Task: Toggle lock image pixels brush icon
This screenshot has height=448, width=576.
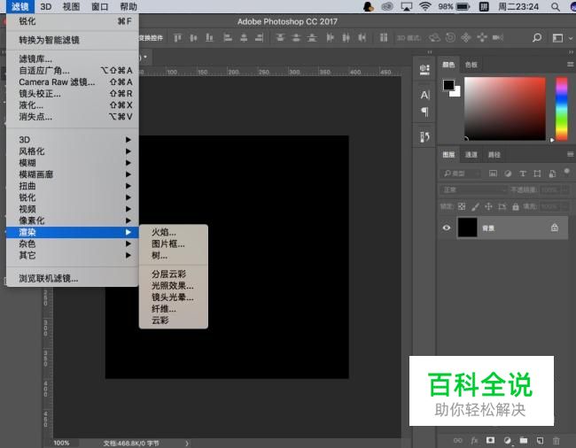Action: tap(475, 206)
